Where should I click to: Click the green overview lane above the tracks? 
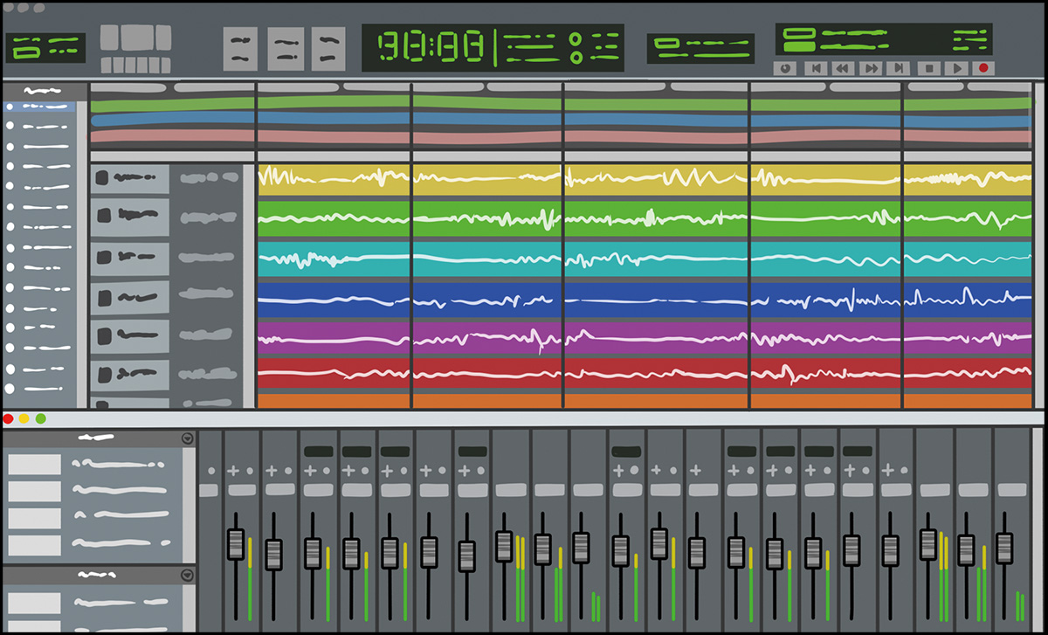coord(560,104)
